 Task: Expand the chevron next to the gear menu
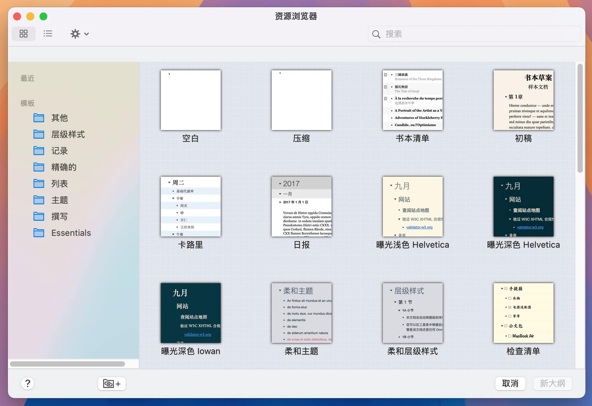click(86, 34)
